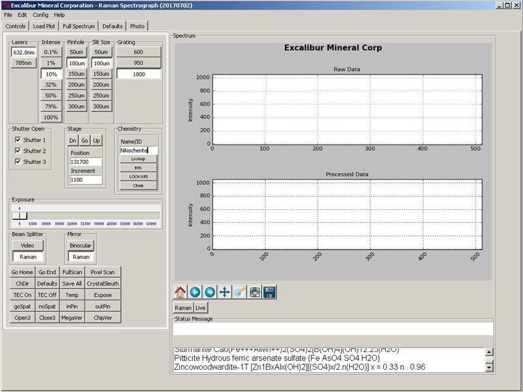523x392 pixels.
Task: Open the Config menu
Action: pyautogui.click(x=41, y=15)
